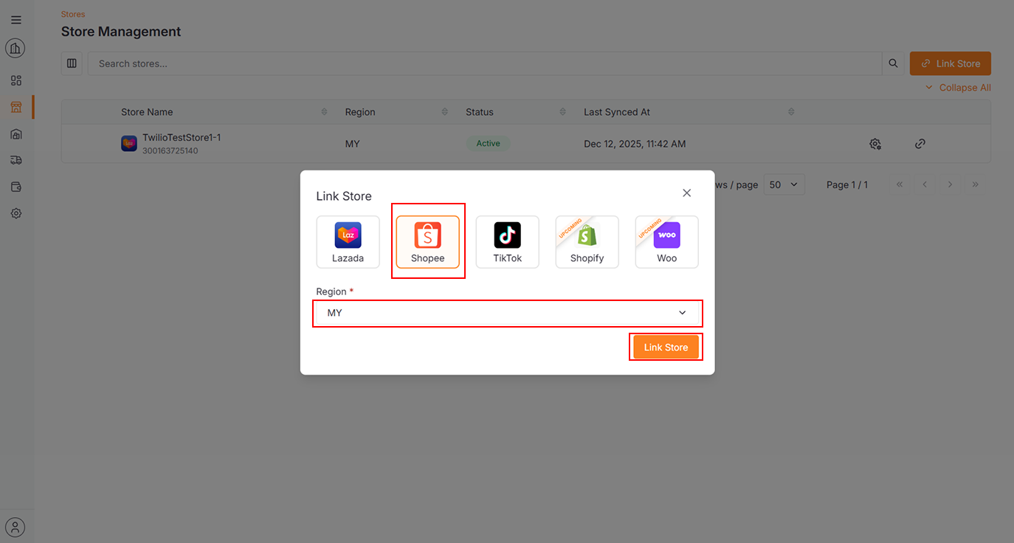1014x543 pixels.
Task: Open the wallet section in the sidebar
Action: tap(15, 187)
